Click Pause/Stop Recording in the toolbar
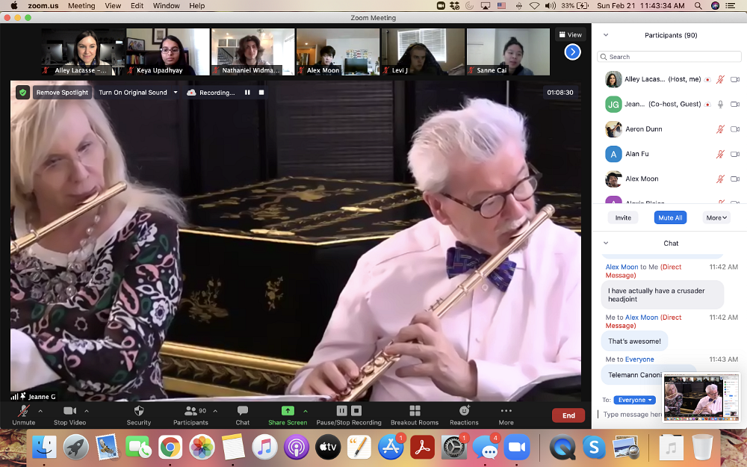 [349, 415]
